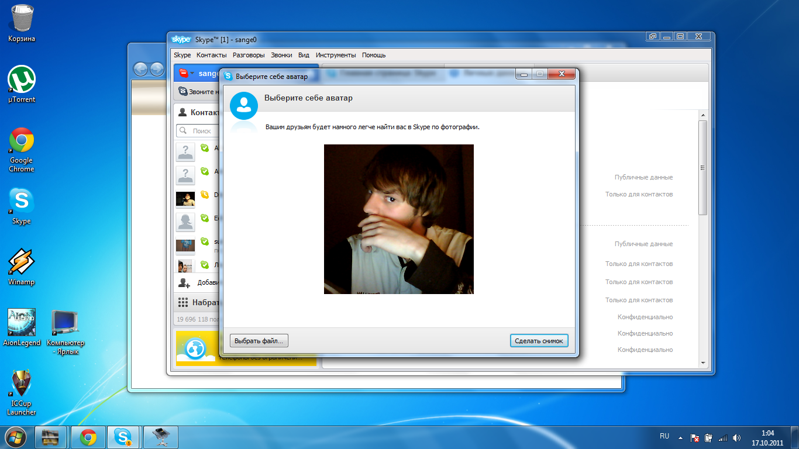Launch the ICCup Launcher desktop icon
This screenshot has width=799, height=449.
pos(22,393)
